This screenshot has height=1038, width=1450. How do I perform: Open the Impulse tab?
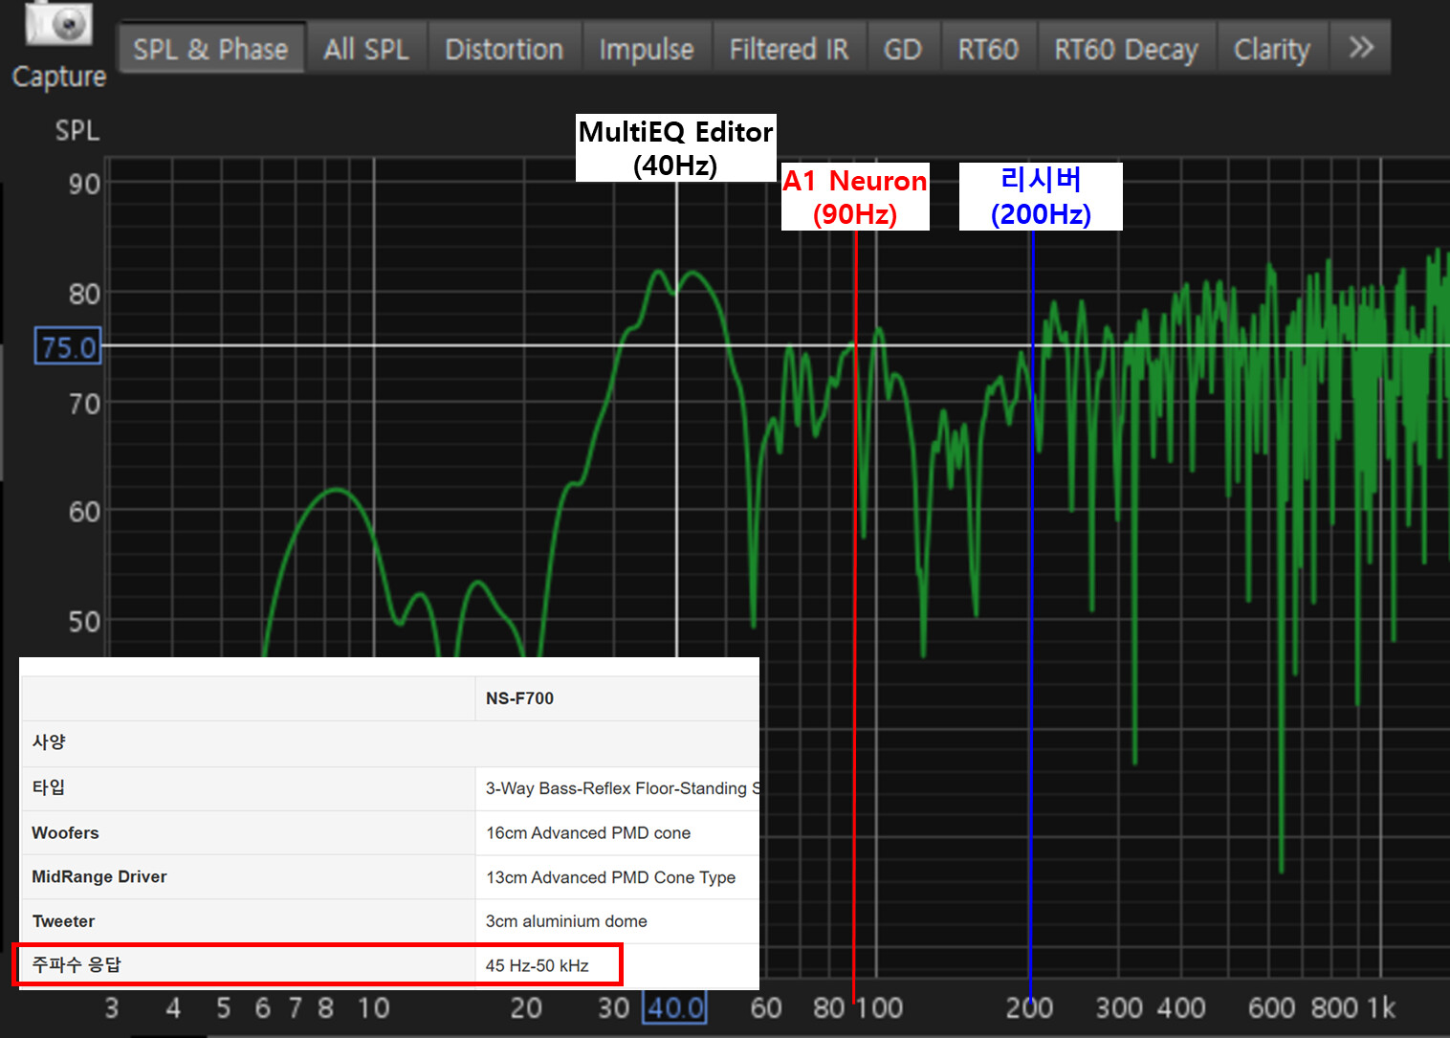646,49
